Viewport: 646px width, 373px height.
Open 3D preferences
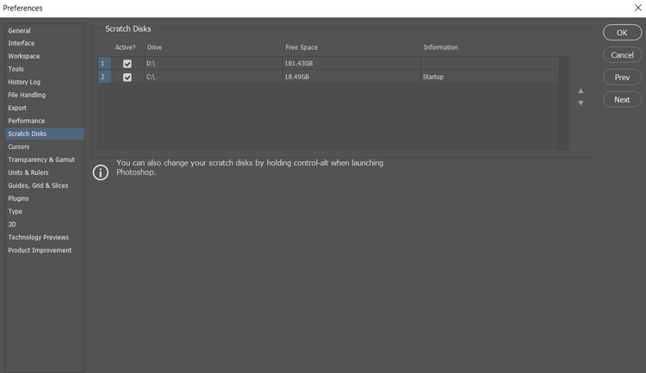pos(12,224)
